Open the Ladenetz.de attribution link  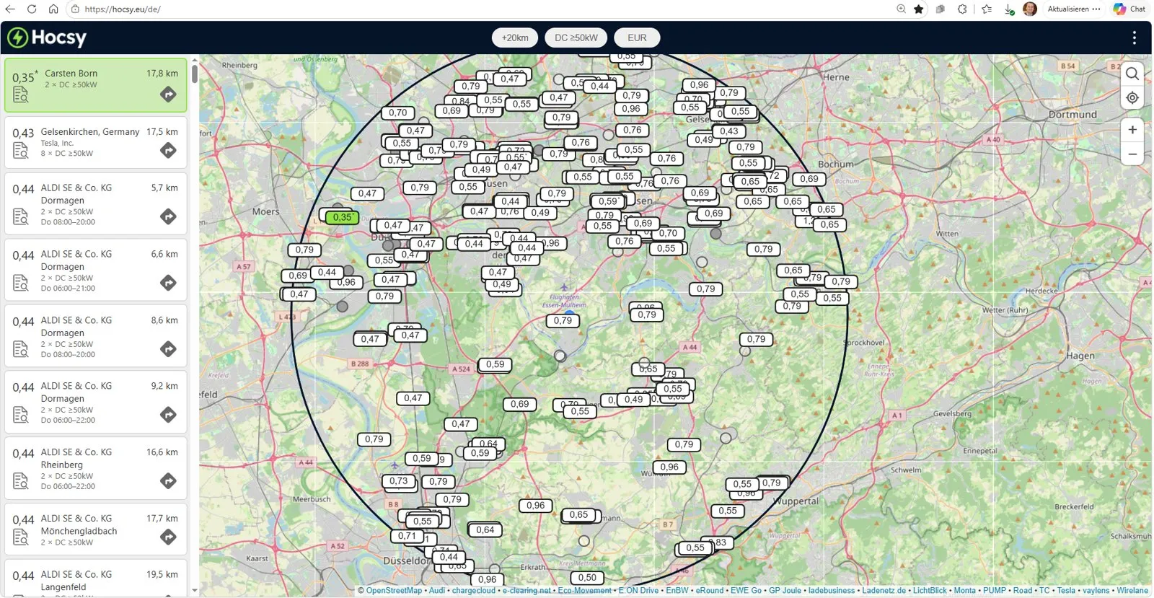click(884, 591)
